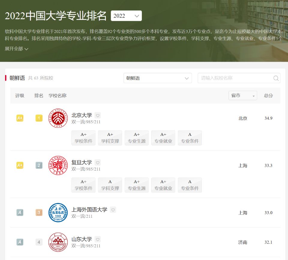Click 上海外国语大学 A rating badge
The image size is (288, 260).
pos(20,212)
